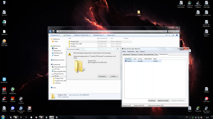Open DAEMON Tools Ultra shortcut
This screenshot has width=213, height=119.
click(4, 43)
